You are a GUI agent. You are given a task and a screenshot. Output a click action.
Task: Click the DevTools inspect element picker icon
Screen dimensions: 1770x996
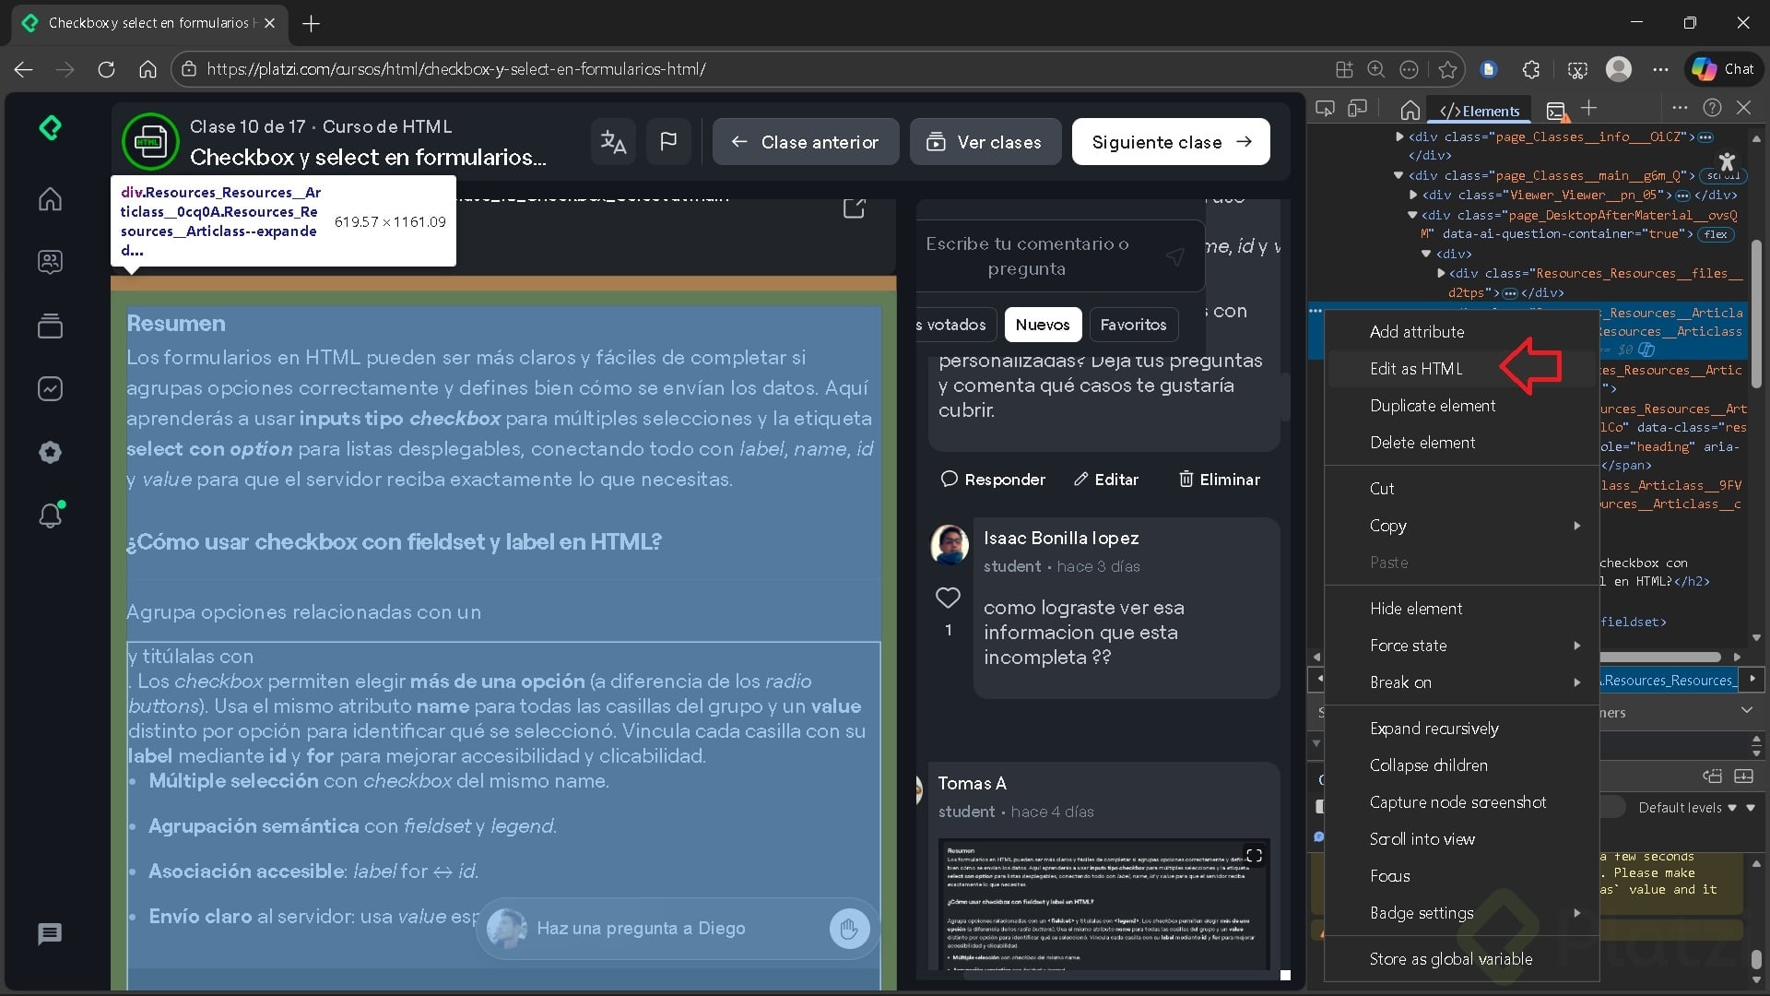1325,109
